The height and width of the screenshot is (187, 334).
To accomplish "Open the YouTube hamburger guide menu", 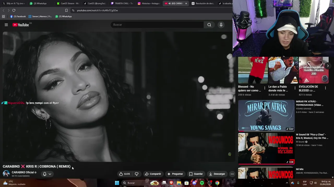I will pos(6,25).
